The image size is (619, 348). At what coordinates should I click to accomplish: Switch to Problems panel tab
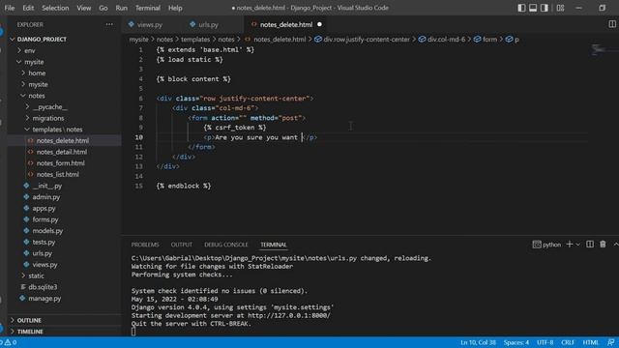(x=145, y=245)
